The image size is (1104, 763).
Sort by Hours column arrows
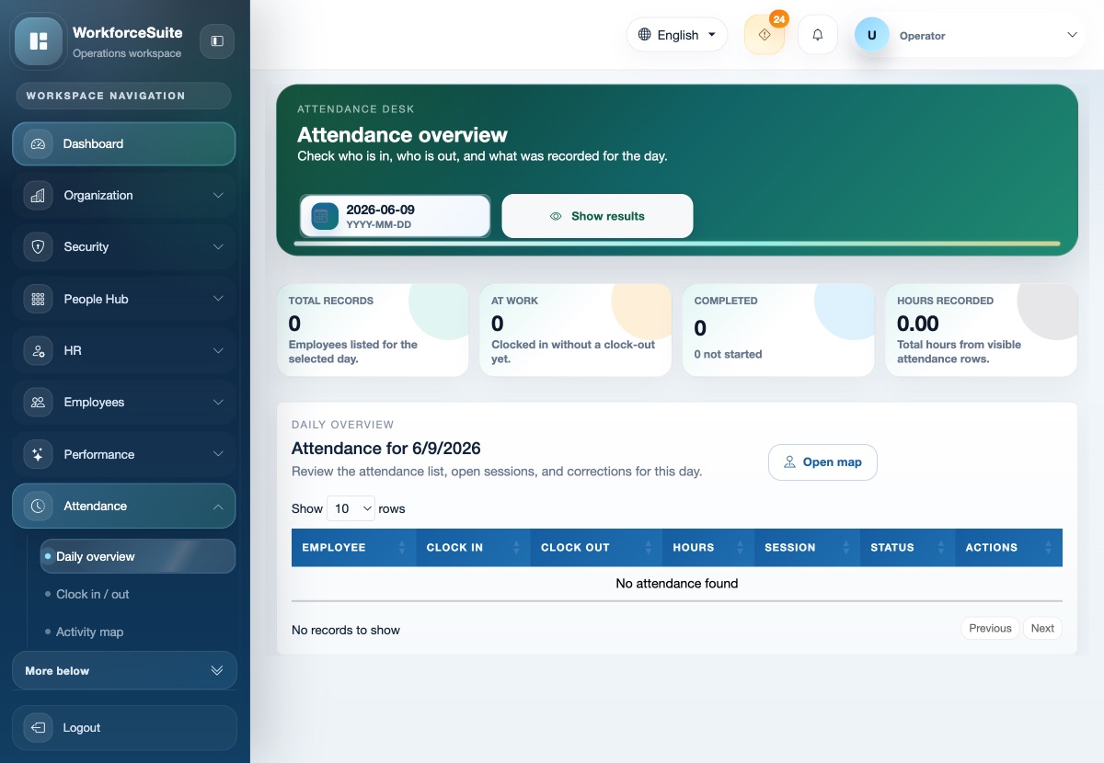click(x=740, y=548)
